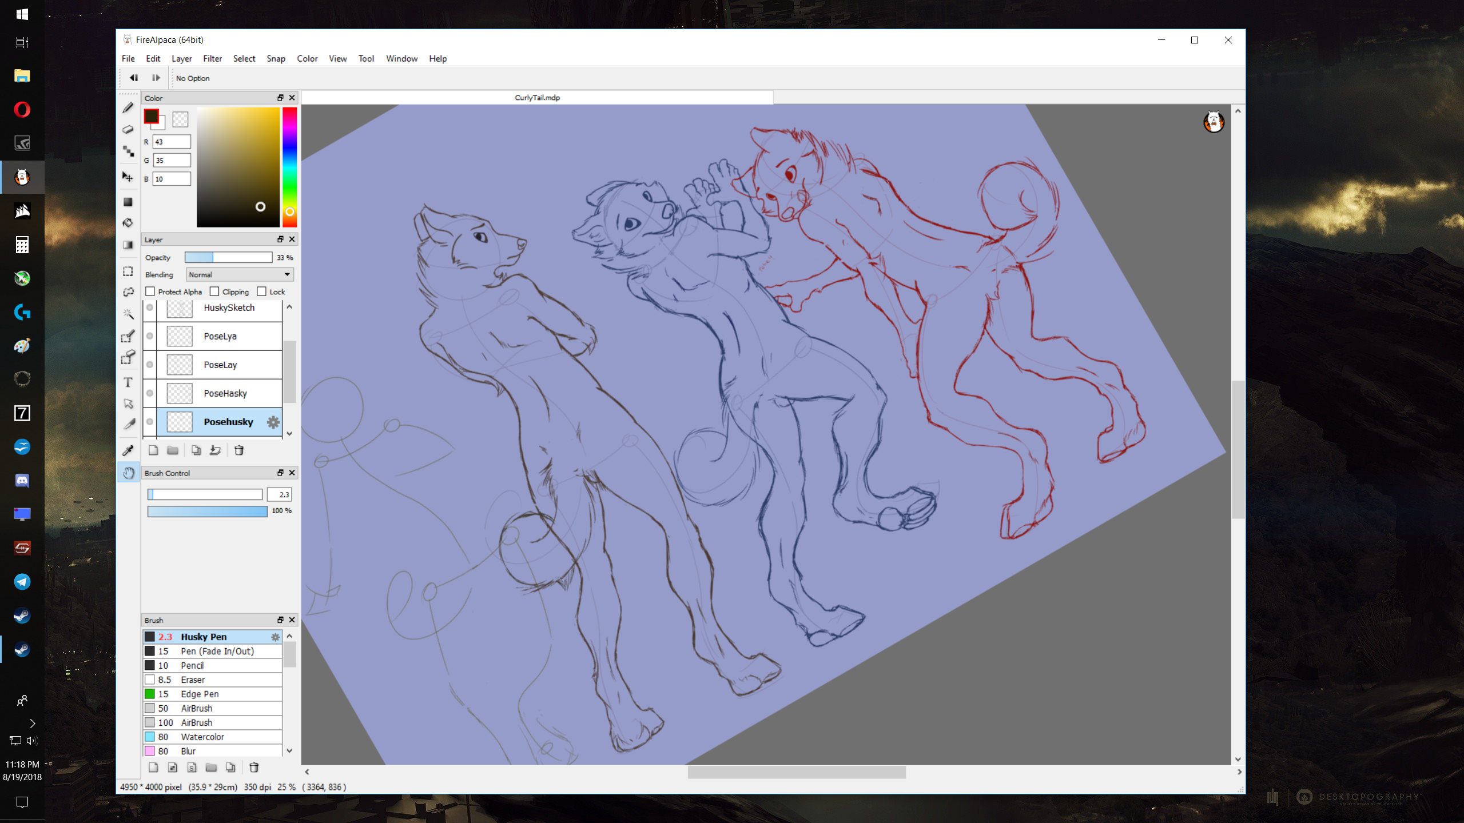Open the Blending mode dropdown
The image size is (1464, 823).
pos(240,274)
